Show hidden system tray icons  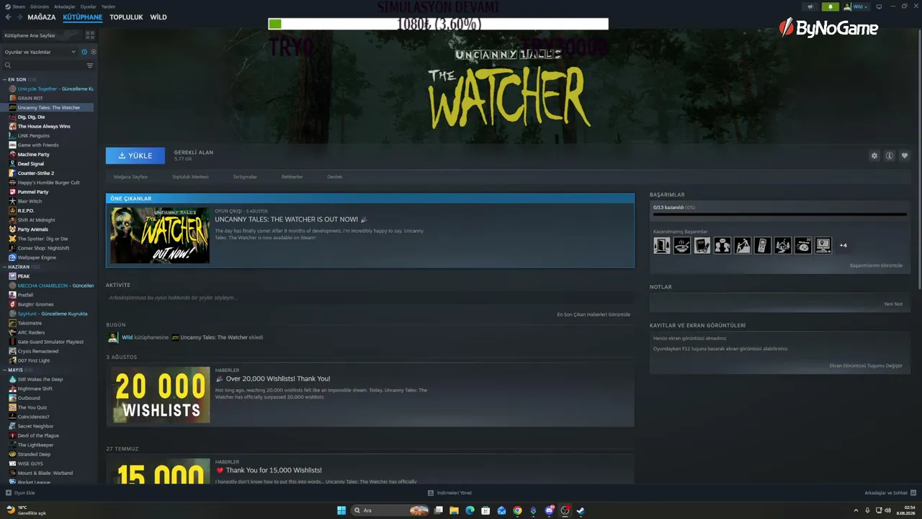[x=856, y=510]
